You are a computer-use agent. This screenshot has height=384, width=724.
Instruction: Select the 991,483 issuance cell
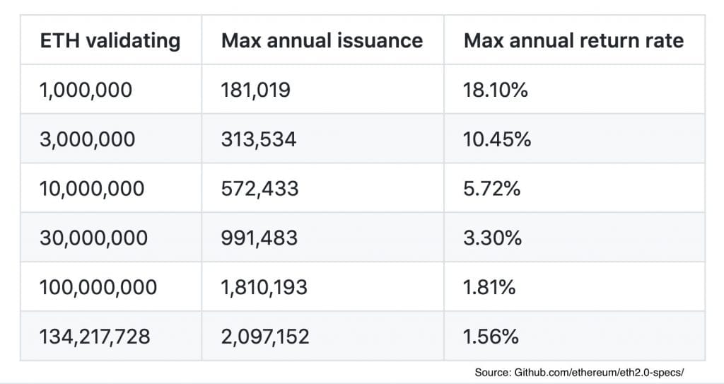coord(259,238)
